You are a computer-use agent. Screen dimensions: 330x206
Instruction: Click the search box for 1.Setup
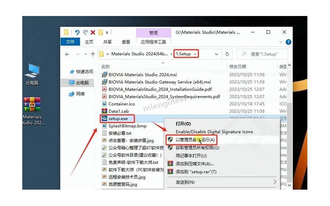pos(263,54)
